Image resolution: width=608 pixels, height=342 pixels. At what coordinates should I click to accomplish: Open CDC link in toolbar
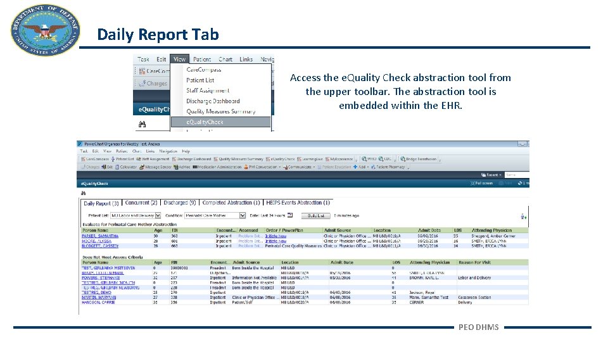[x=385, y=159]
